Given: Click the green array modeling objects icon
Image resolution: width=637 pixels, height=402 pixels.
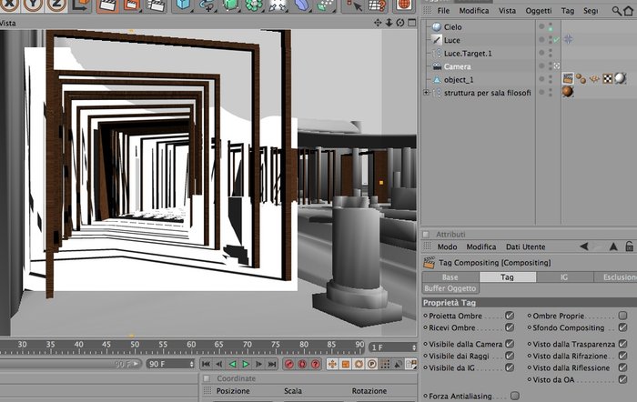Looking at the screenshot, I should (x=254, y=5).
